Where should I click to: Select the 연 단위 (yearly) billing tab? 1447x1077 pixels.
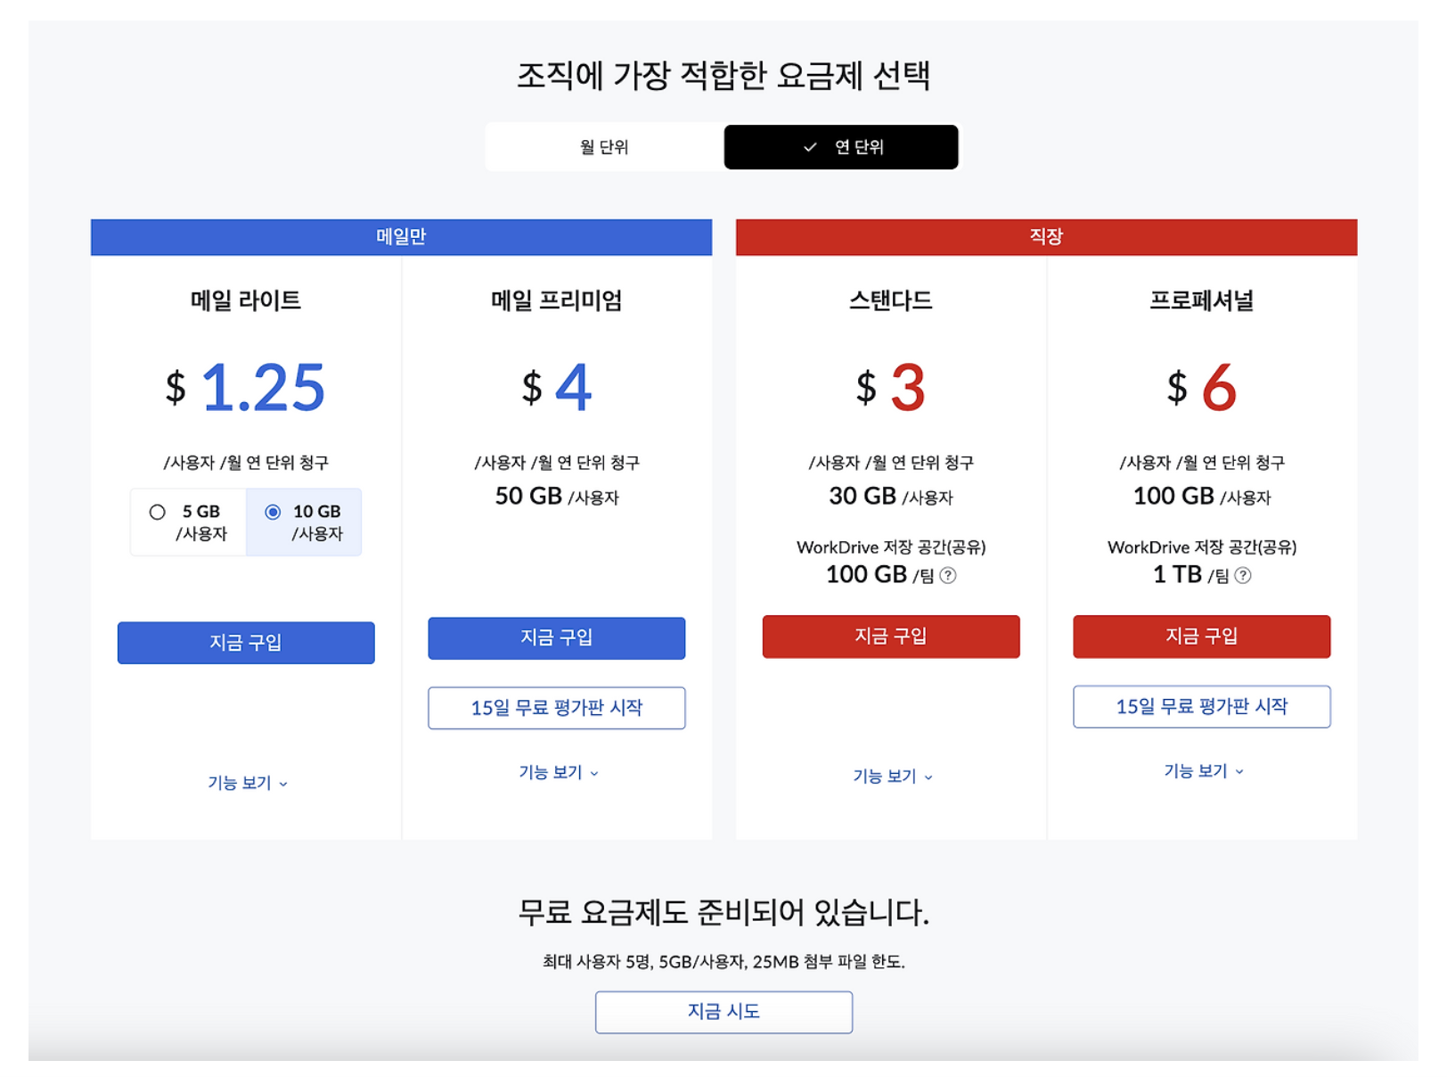click(841, 147)
